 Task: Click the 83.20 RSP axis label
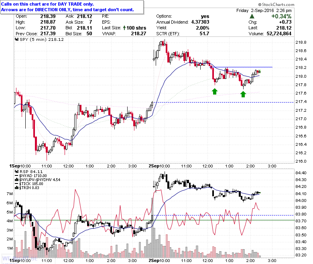301,255
